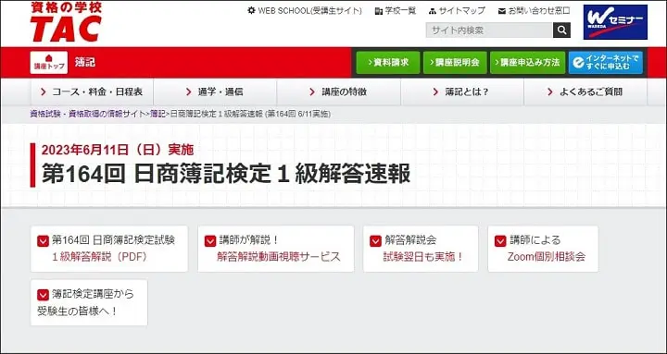The image size is (667, 354).
Task: Open the W セミナー banner logo
Action: (615, 22)
